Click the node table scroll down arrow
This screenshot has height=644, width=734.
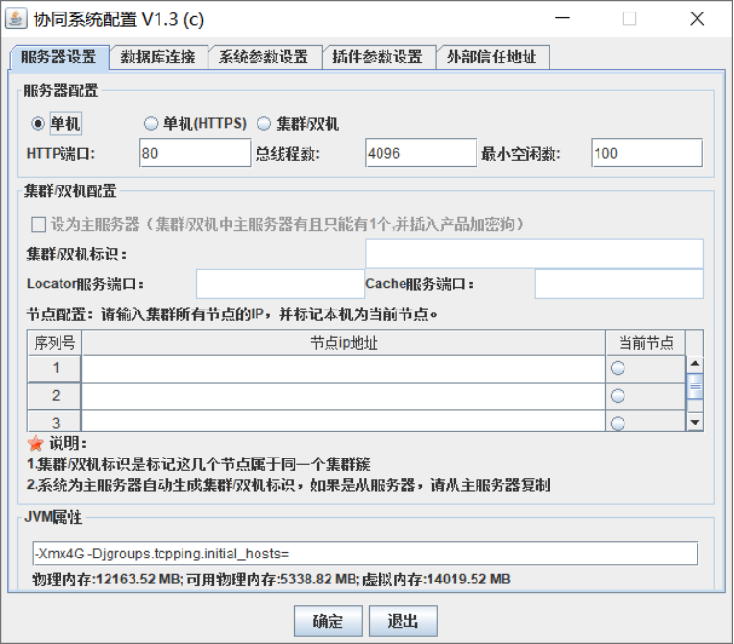click(x=696, y=422)
